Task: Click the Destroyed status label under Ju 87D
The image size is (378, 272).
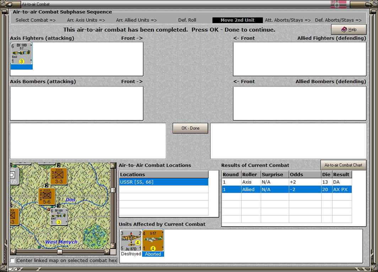Action: pos(131,254)
